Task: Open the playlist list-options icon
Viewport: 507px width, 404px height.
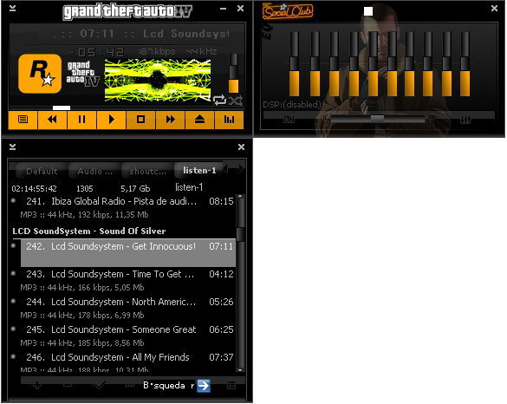Action: coord(231,385)
